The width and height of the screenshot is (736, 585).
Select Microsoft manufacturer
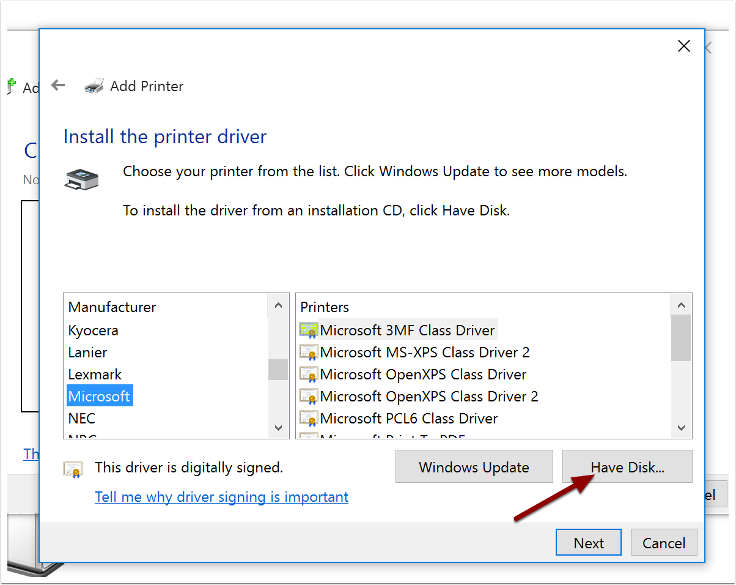(x=99, y=397)
